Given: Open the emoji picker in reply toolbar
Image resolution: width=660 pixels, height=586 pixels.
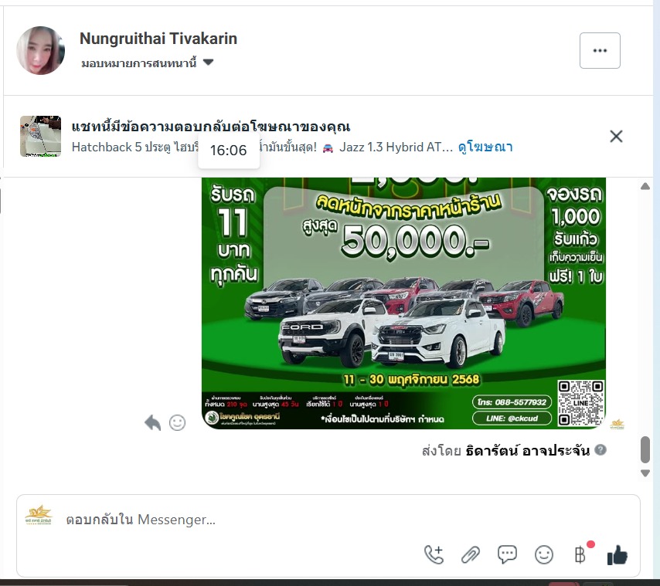Looking at the screenshot, I should click(x=544, y=554).
